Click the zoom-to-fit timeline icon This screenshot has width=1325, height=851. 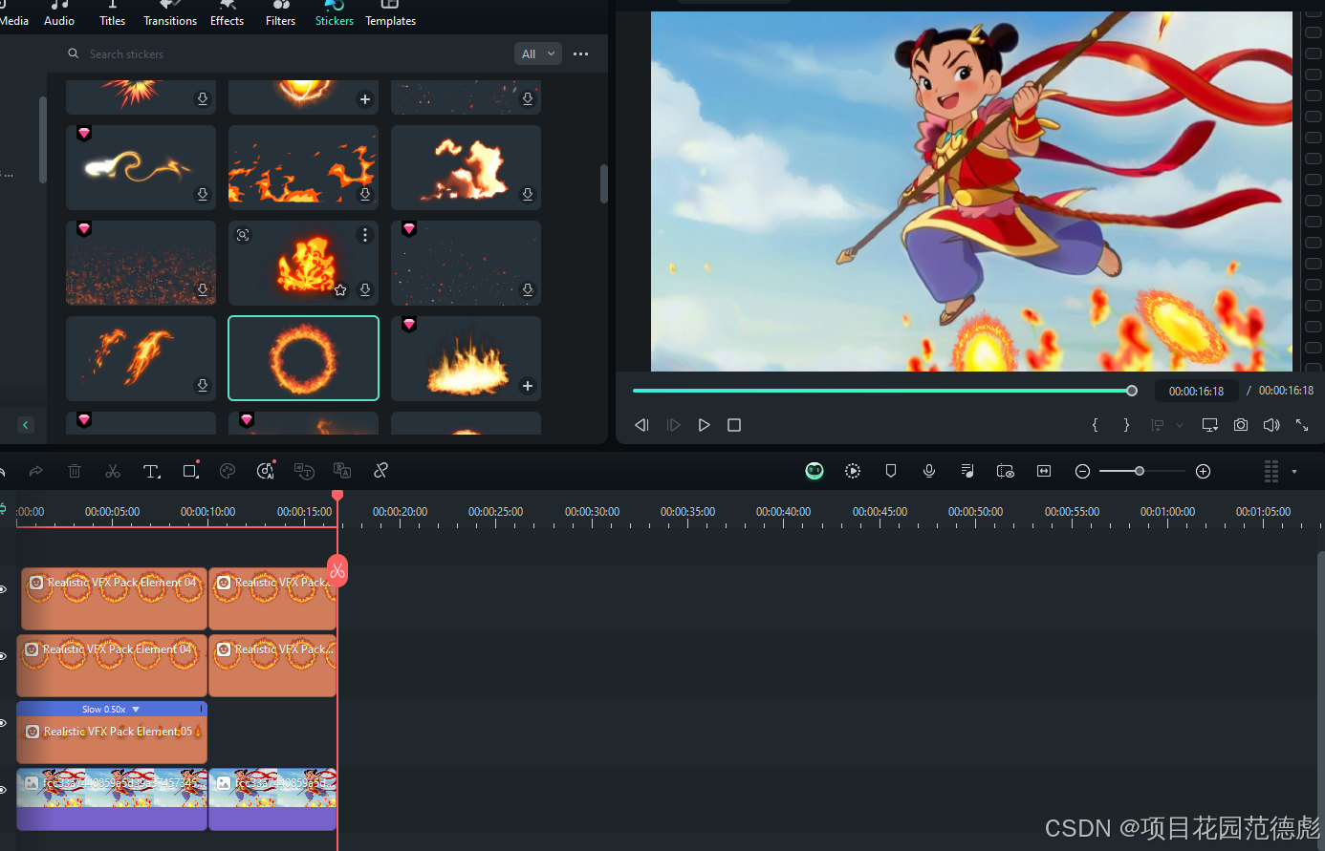coord(1044,471)
